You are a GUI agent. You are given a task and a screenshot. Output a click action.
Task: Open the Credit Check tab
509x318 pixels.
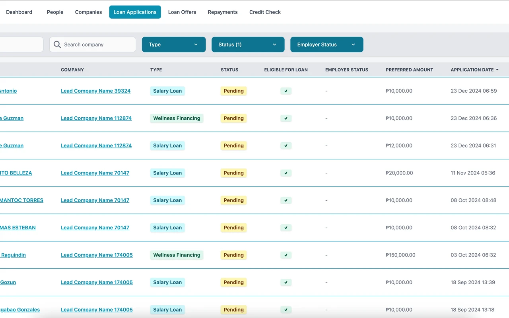(x=265, y=12)
